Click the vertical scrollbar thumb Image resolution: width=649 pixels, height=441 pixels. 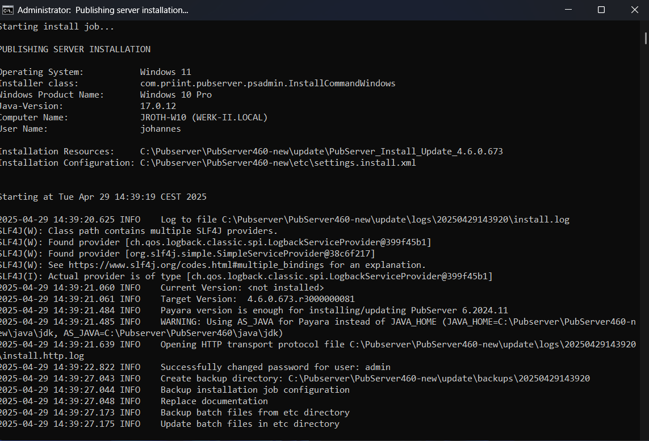[646, 36]
